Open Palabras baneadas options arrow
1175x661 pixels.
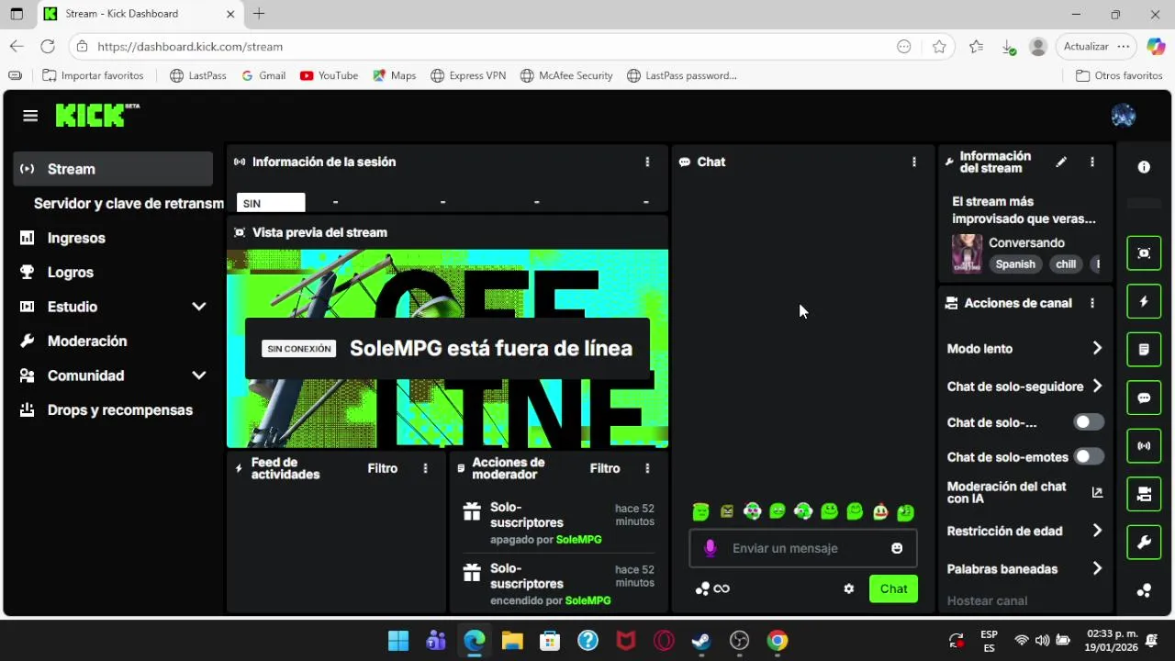1097,569
